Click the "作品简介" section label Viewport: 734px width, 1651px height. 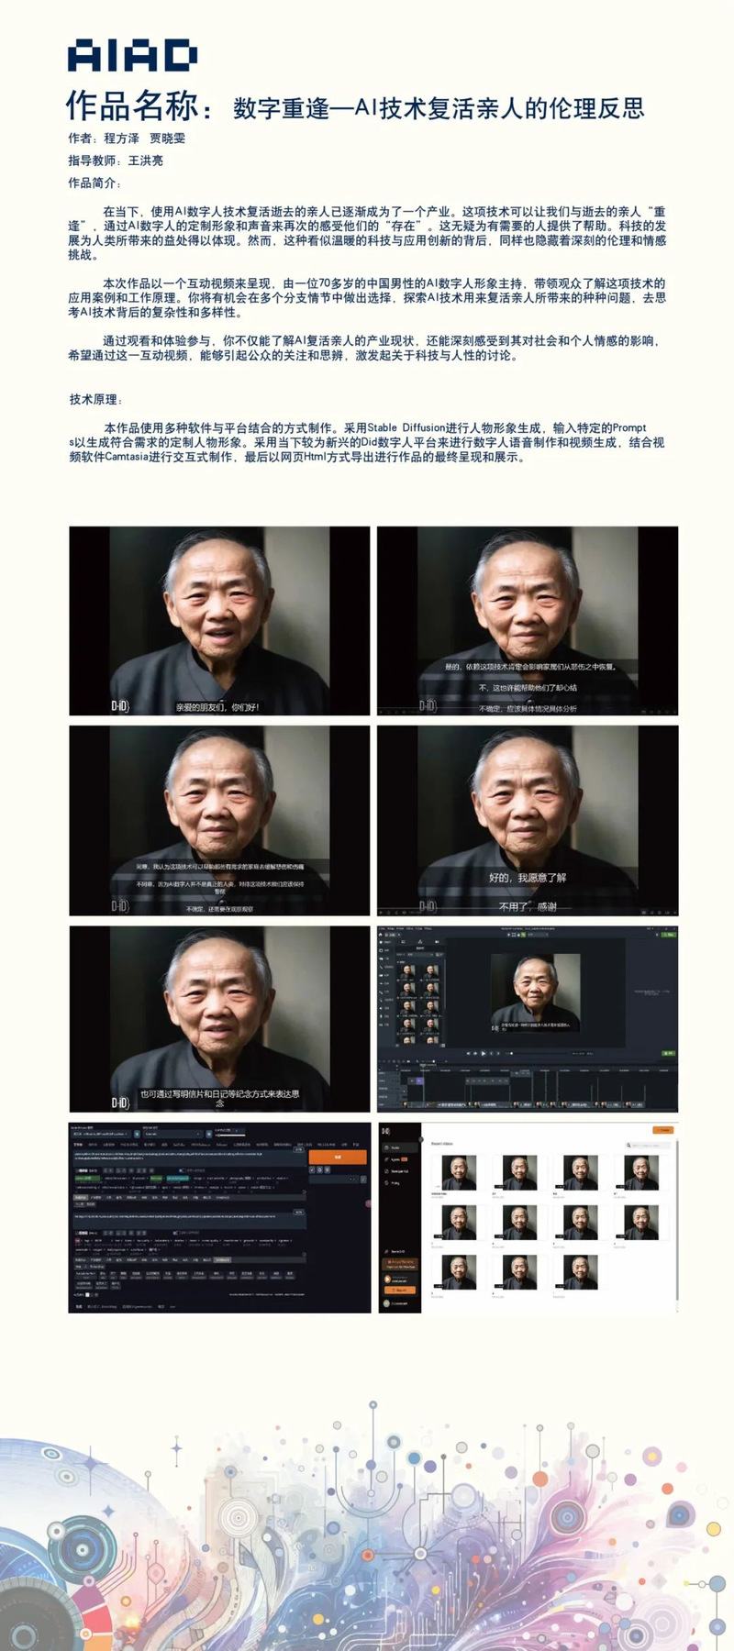tap(95, 183)
